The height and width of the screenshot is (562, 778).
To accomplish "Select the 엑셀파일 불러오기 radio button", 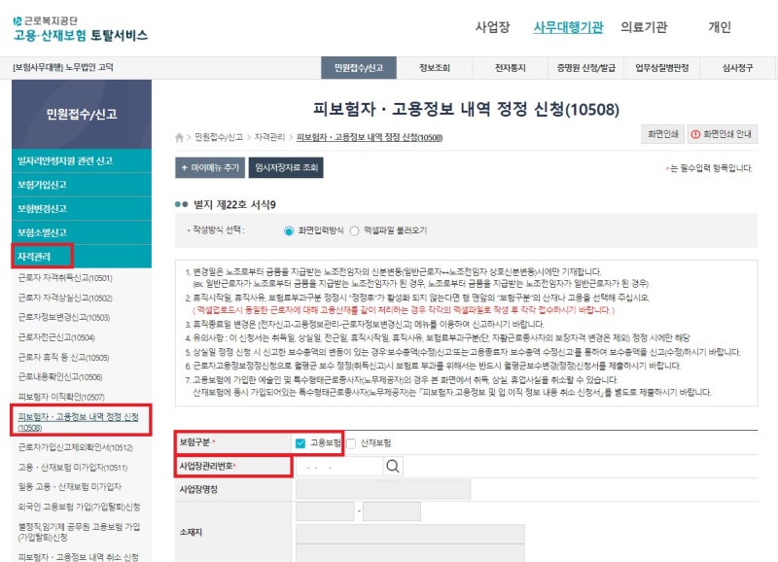I will pos(354,230).
